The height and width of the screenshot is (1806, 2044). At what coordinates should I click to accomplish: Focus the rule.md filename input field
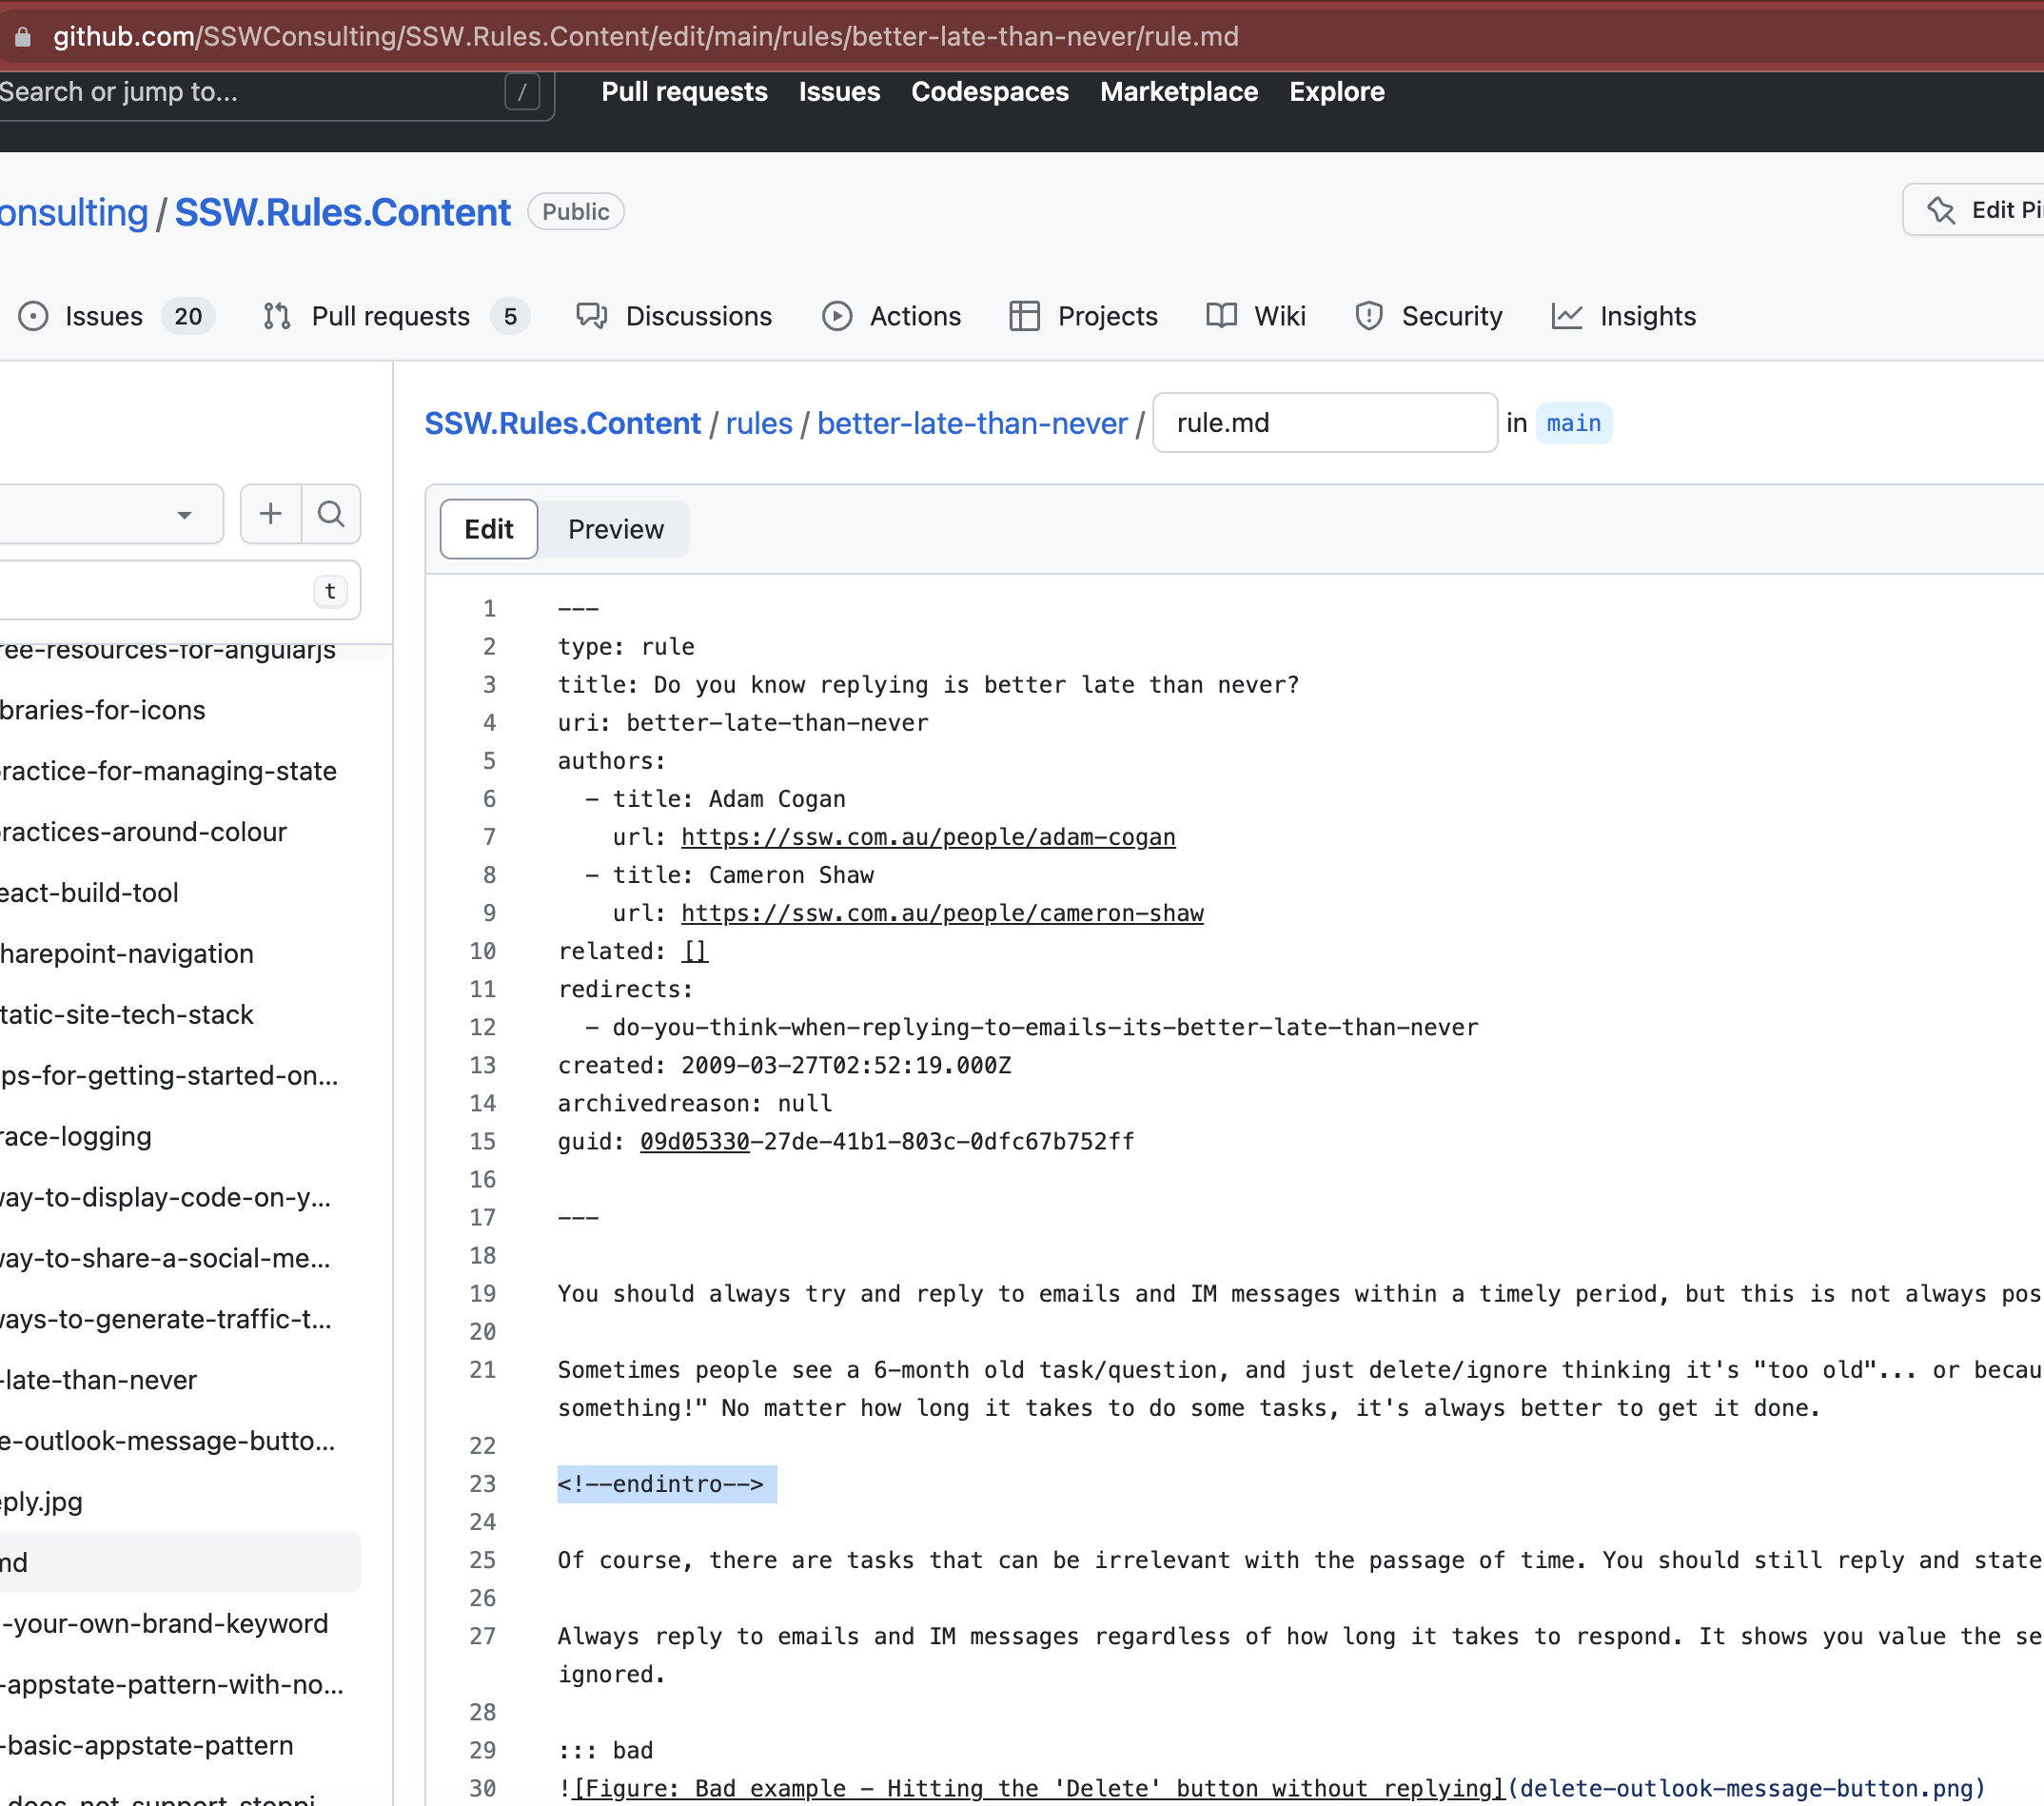click(x=1325, y=423)
